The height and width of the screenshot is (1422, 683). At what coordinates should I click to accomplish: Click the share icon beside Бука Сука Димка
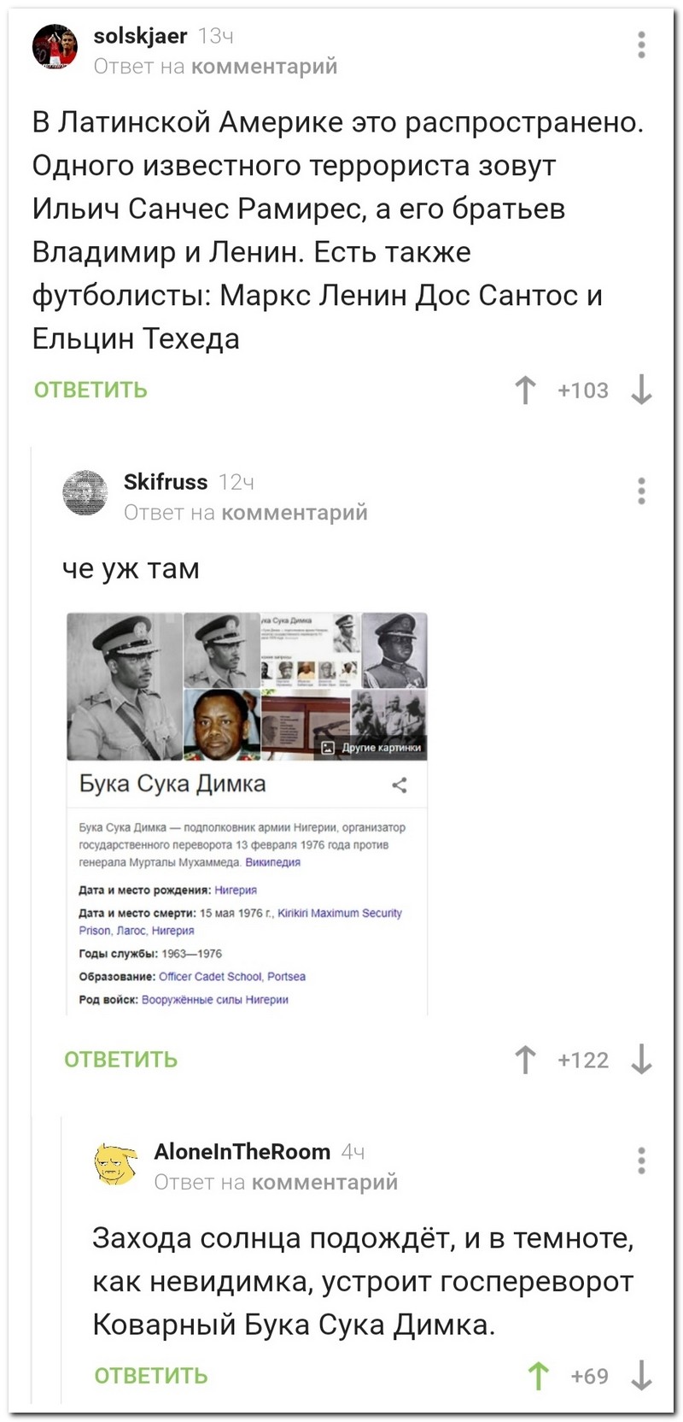click(399, 784)
